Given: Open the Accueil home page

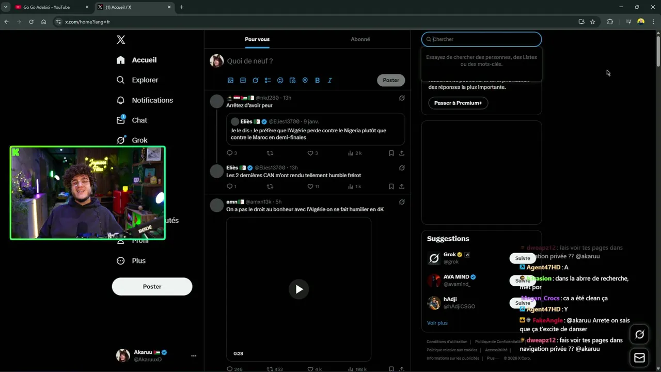Looking at the screenshot, I should tap(137, 60).
